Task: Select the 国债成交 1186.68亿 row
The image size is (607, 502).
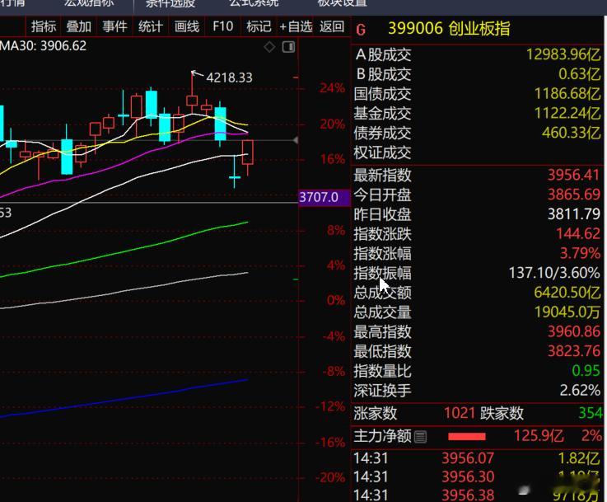Action: tap(477, 94)
